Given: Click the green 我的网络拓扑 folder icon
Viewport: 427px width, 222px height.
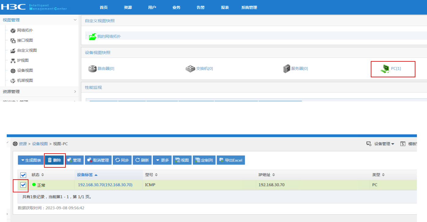Looking at the screenshot, I should tap(93, 37).
